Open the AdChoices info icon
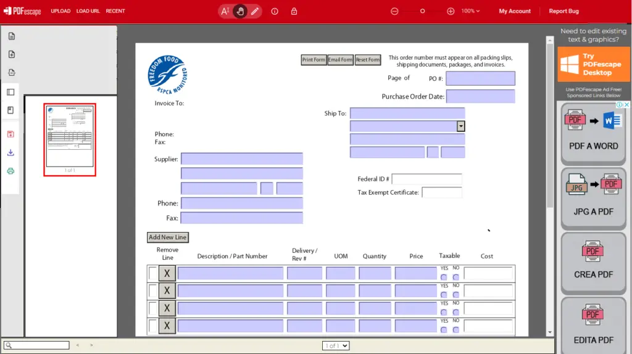This screenshot has width=632, height=354. point(619,105)
